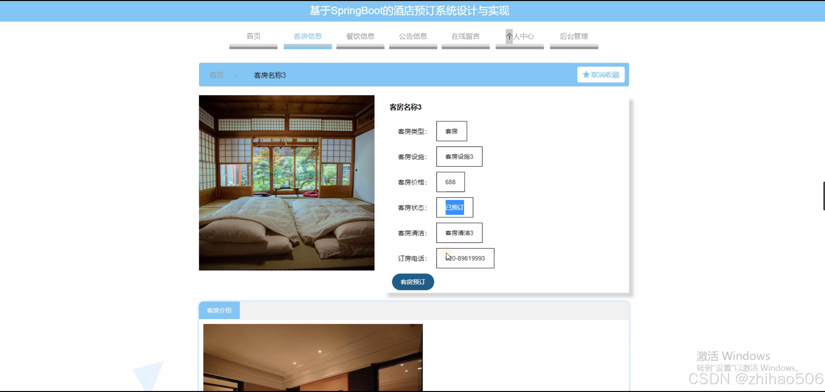This screenshot has height=392, width=825.
Task: Select the currently active 客房信息 tab
Action: pyautogui.click(x=307, y=36)
